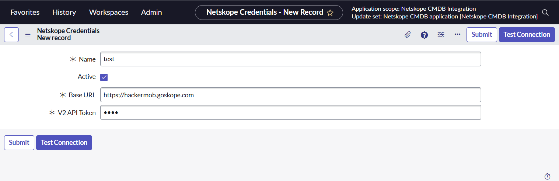This screenshot has height=181, width=559.
Task: Click the header Test Connection button
Action: [527, 35]
